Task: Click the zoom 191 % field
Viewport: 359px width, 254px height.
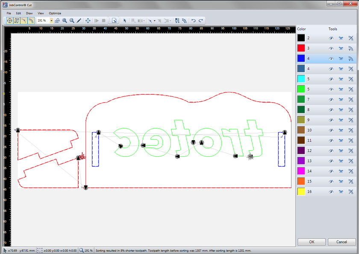Action: (43, 20)
